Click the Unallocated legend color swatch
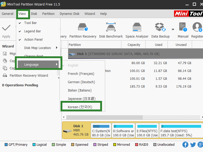Image resolution: width=203 pixels, height=152 pixels. pos(155,144)
